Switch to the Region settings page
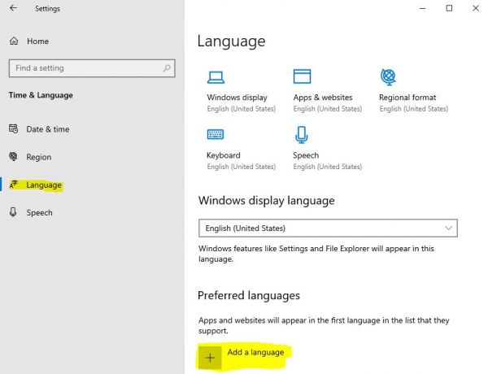Screen dimensions: 488x374 click(x=38, y=157)
